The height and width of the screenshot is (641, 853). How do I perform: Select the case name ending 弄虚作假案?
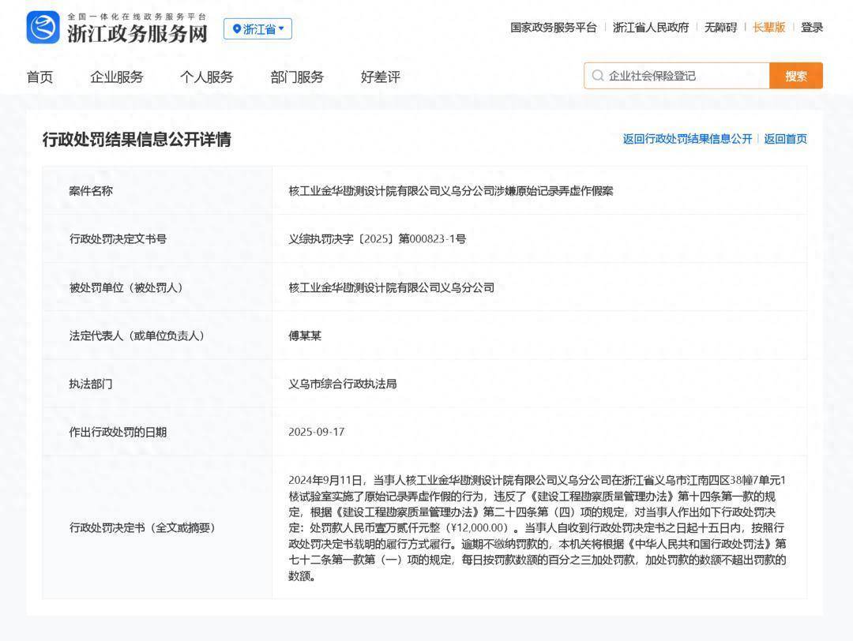click(451, 191)
